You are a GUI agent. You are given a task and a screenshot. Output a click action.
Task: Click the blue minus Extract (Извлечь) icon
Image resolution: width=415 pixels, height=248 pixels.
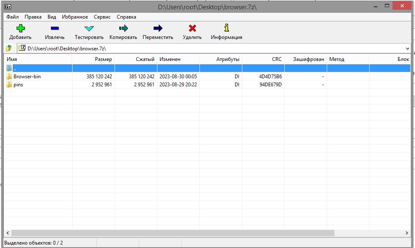(55, 29)
